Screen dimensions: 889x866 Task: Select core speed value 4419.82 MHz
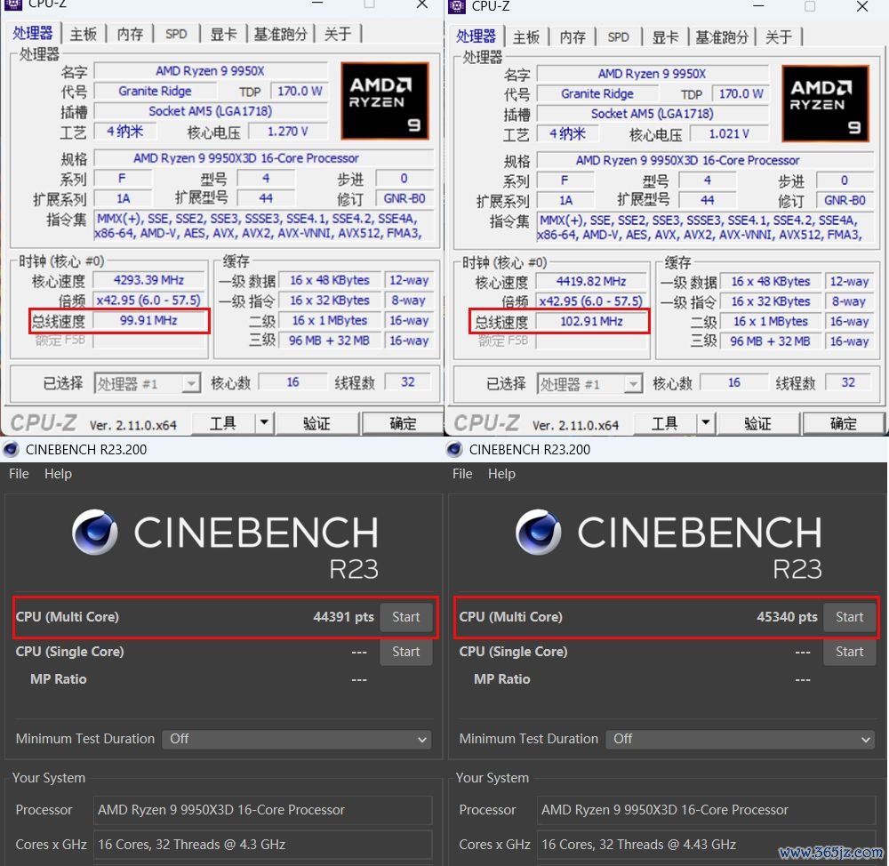pyautogui.click(x=591, y=282)
